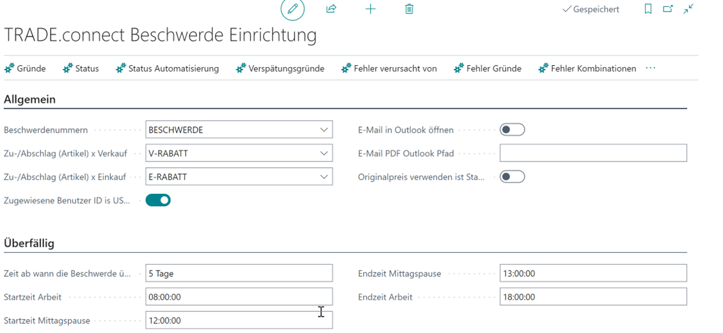Open page in new window icon
Screen dimensions: 723x333
[668, 9]
